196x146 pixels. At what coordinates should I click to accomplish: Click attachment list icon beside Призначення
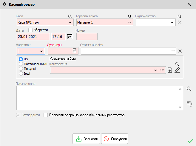tap(189, 104)
